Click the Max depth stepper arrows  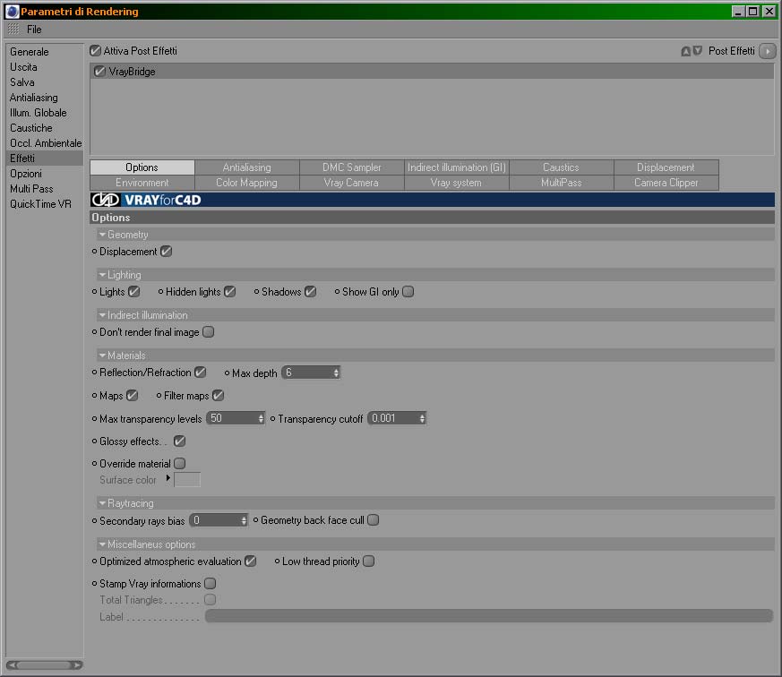(x=336, y=373)
